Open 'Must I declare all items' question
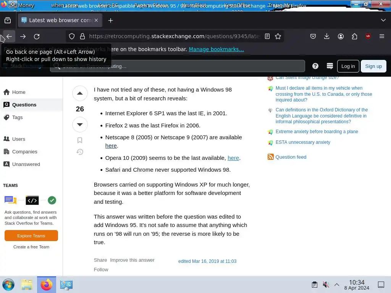Screen dimensions: 391x293 [x=324, y=94]
